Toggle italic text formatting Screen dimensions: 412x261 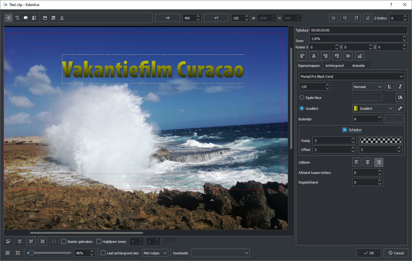(400, 87)
